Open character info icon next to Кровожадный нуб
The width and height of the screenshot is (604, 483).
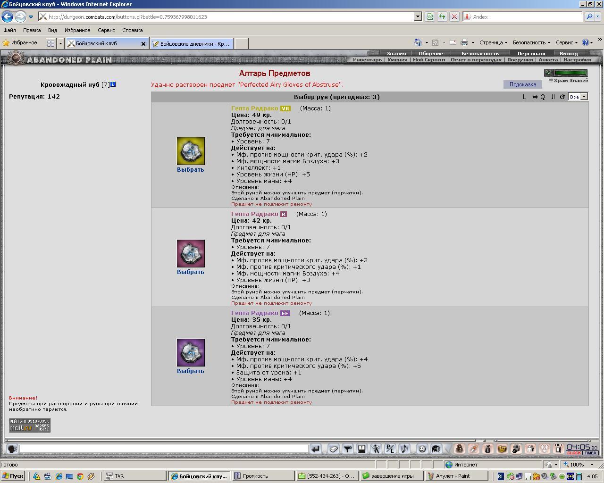113,84
